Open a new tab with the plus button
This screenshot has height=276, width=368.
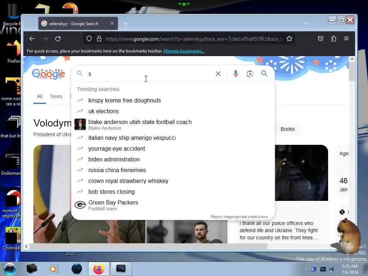click(125, 23)
